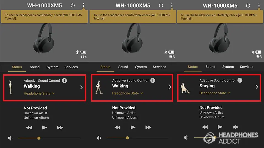Tap the power icon in the left panel

pyautogui.click(x=73, y=5)
